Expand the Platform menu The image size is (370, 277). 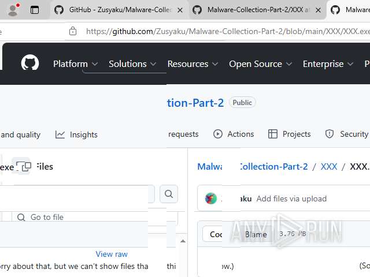pos(75,64)
